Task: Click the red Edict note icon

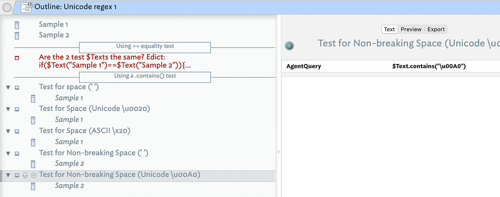Action: (x=17, y=58)
